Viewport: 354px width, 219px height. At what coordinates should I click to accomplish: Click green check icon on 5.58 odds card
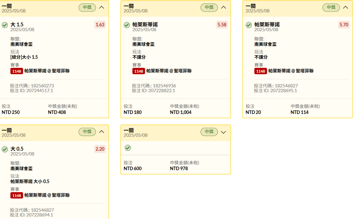(x=127, y=25)
